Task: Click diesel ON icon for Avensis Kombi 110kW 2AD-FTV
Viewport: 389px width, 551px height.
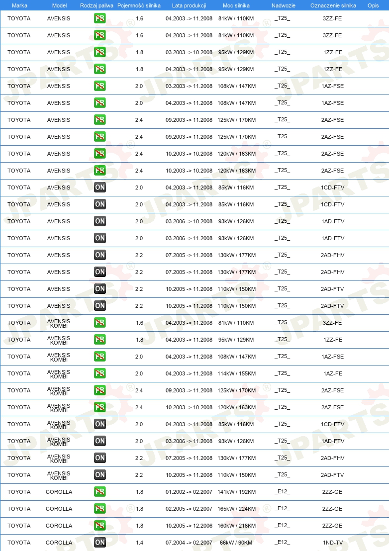Action: pos(100,475)
